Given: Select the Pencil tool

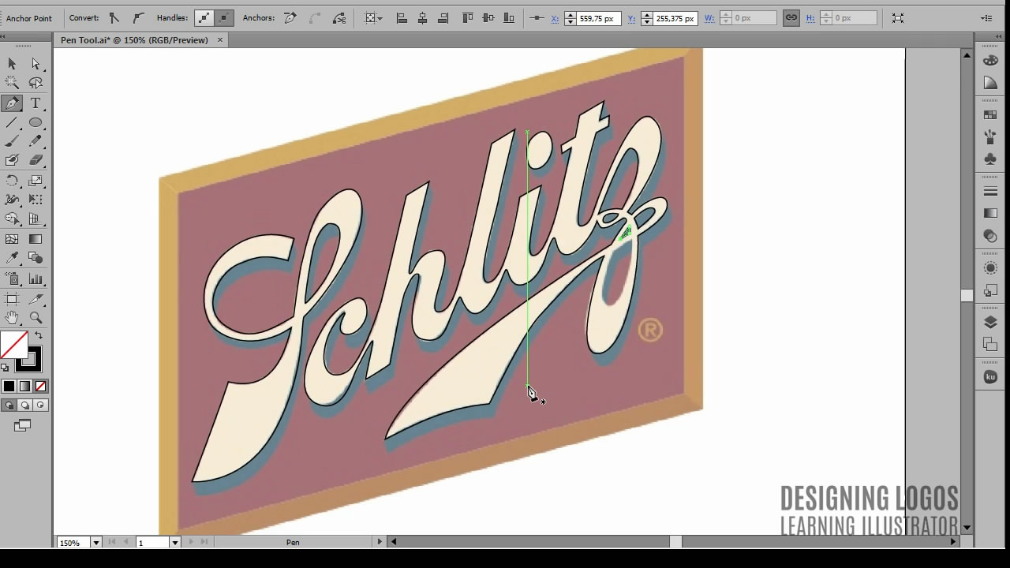Looking at the screenshot, I should (x=36, y=141).
